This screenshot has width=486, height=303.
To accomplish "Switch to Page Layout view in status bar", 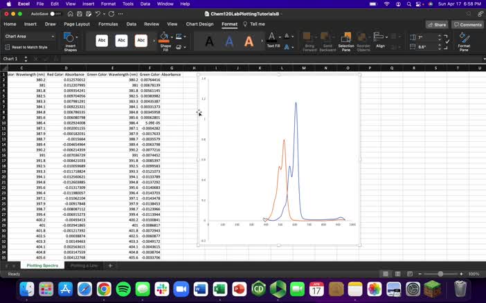I will pos(397,274).
